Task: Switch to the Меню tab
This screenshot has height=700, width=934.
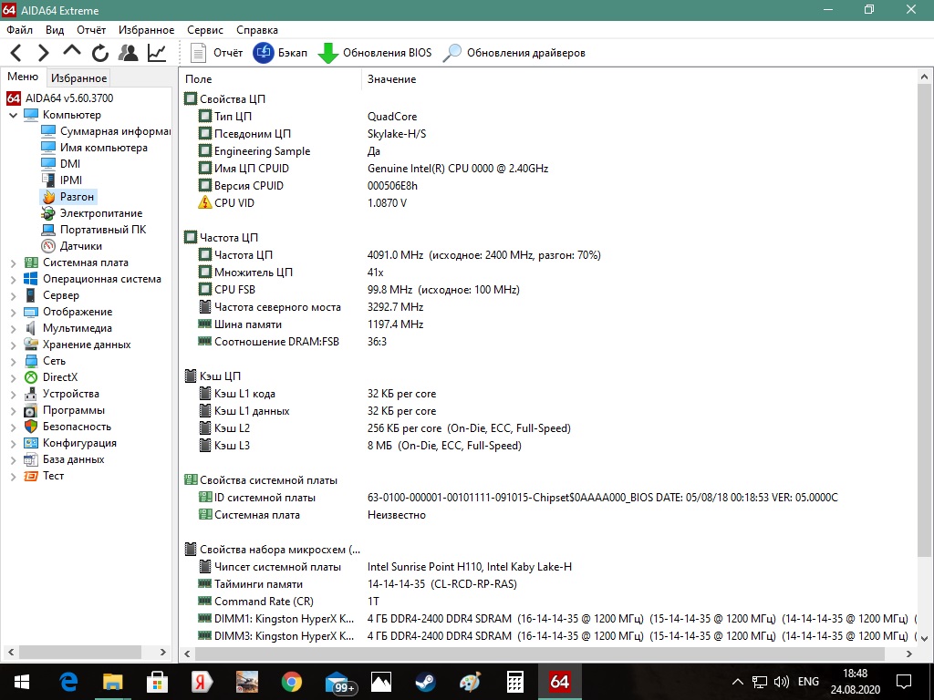Action: tap(23, 77)
